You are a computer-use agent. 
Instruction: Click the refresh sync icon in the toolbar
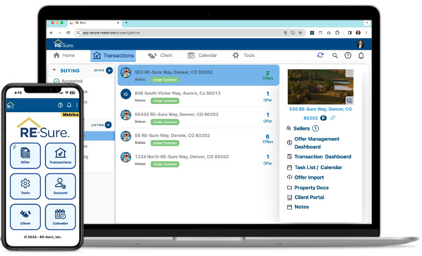pyautogui.click(x=320, y=55)
